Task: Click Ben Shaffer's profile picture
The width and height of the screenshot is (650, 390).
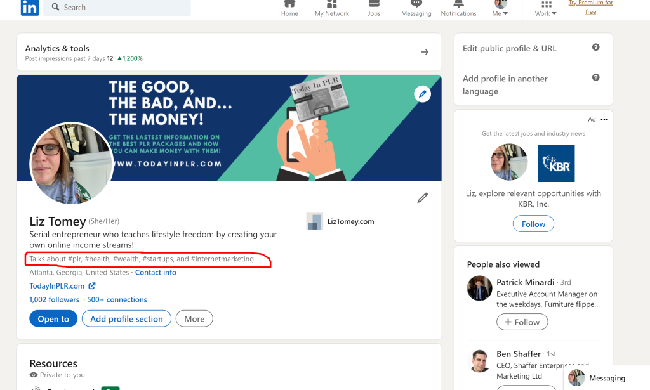Action: (479, 360)
